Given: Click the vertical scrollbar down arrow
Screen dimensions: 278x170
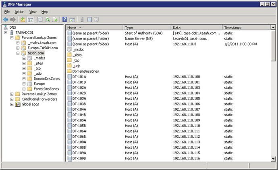Looking at the screenshot, I should pos(274,158).
